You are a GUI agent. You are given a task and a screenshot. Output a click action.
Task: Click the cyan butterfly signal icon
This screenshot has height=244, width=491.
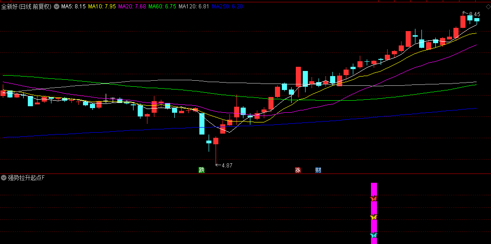(x=374, y=235)
